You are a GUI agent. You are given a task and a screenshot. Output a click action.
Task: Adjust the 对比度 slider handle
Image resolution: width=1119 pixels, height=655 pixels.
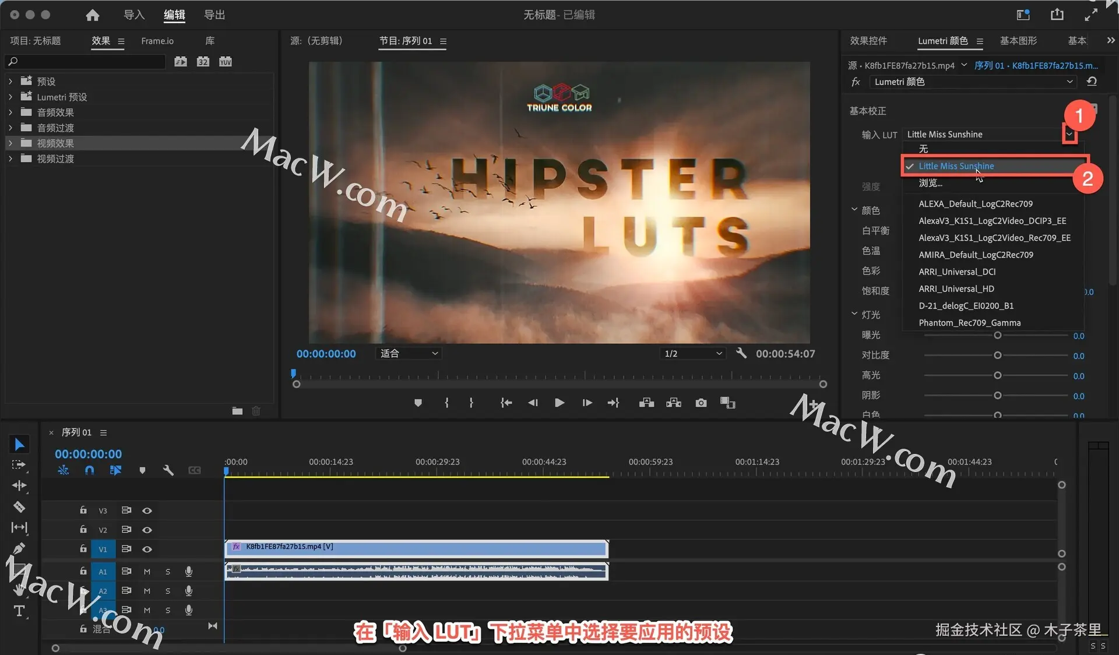[997, 355]
